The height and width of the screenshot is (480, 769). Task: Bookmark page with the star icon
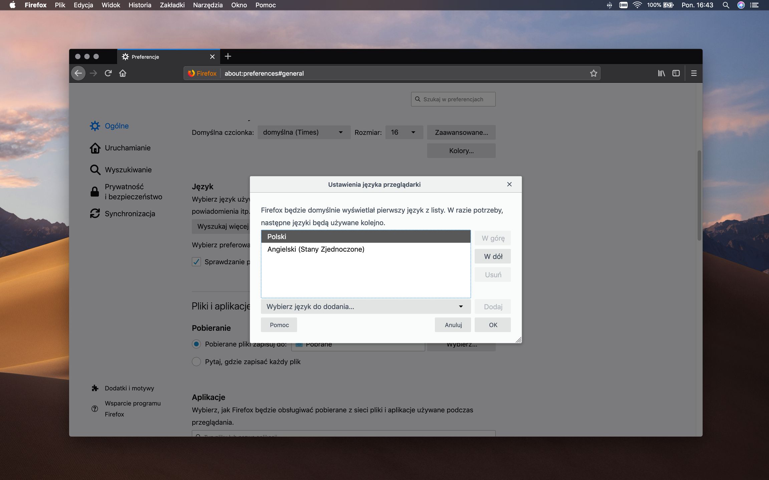click(x=593, y=73)
